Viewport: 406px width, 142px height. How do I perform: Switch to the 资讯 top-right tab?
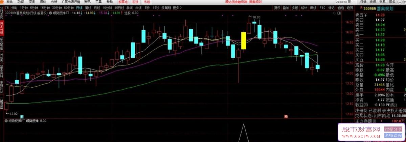pyautogui.click(x=373, y=2)
